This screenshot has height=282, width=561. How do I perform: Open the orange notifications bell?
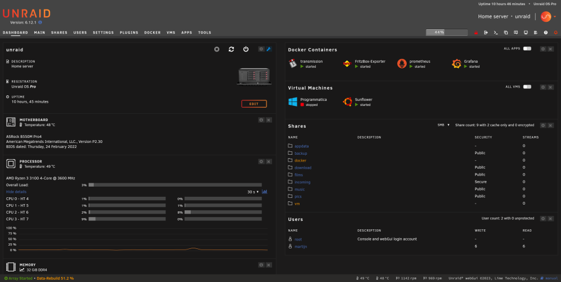(x=555, y=33)
